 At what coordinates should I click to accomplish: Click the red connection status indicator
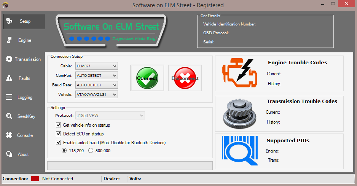[x=35, y=179]
